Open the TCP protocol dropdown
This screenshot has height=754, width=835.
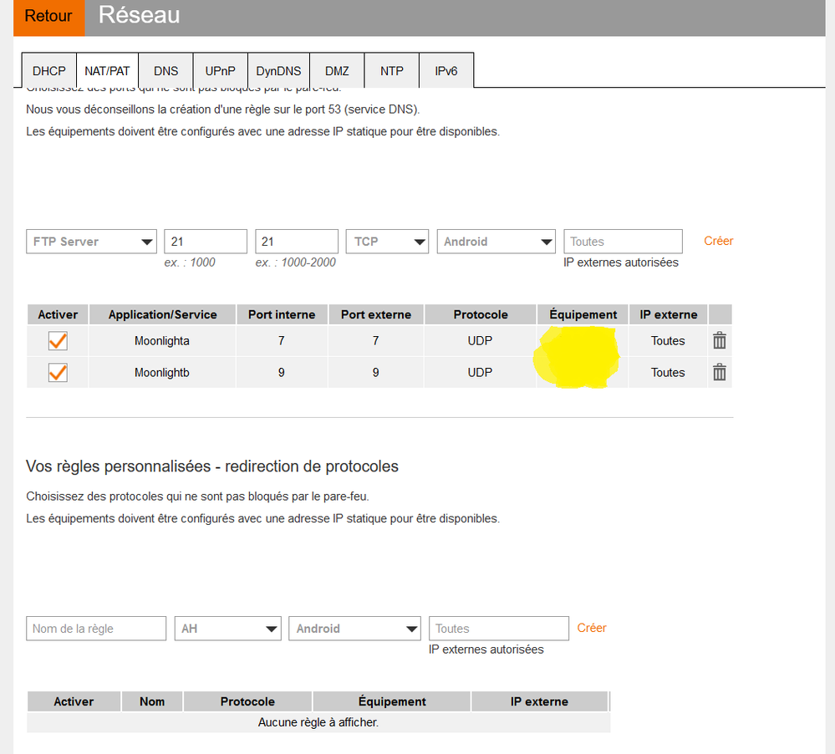(387, 242)
